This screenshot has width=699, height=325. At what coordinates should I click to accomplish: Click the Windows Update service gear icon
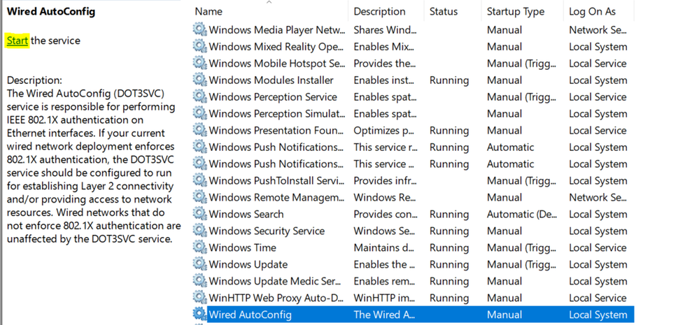coord(200,264)
